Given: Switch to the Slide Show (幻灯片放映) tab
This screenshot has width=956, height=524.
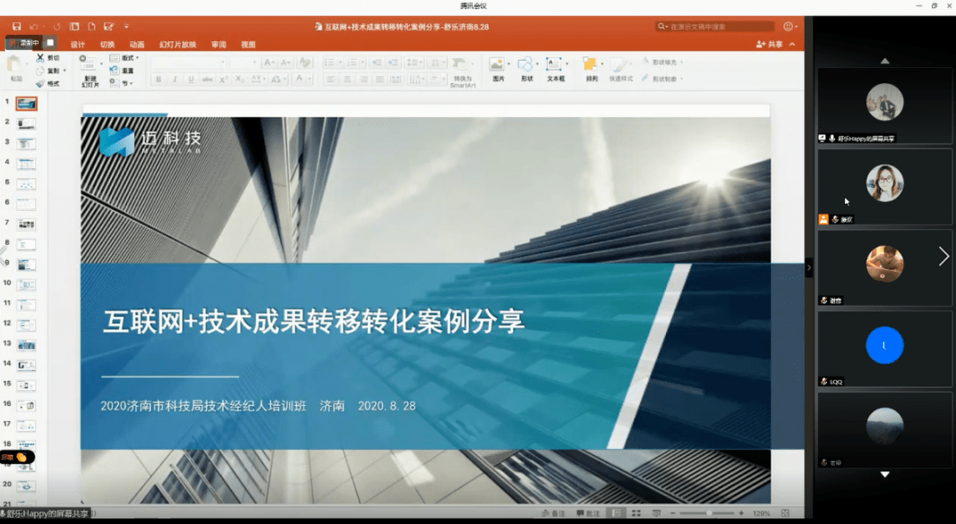Looking at the screenshot, I should [177, 45].
